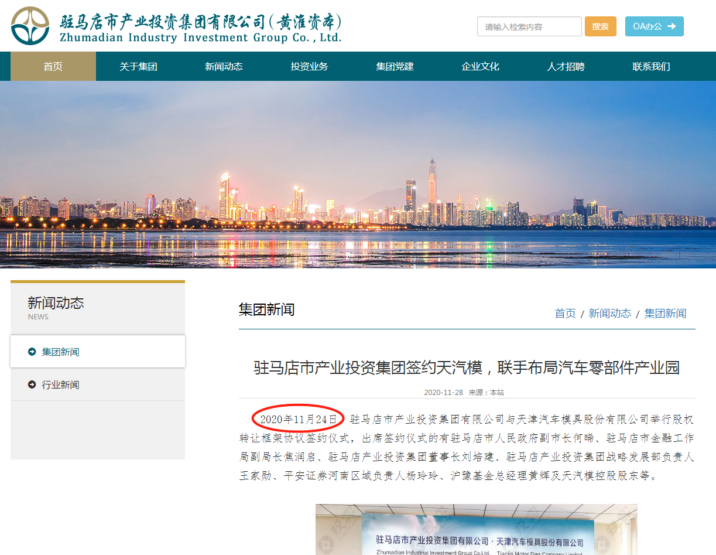Open the 关于集团 menu item

[x=138, y=66]
